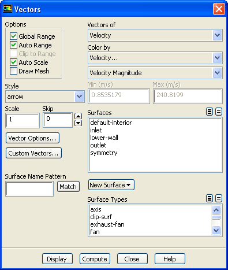Click the Match button

coord(68,187)
